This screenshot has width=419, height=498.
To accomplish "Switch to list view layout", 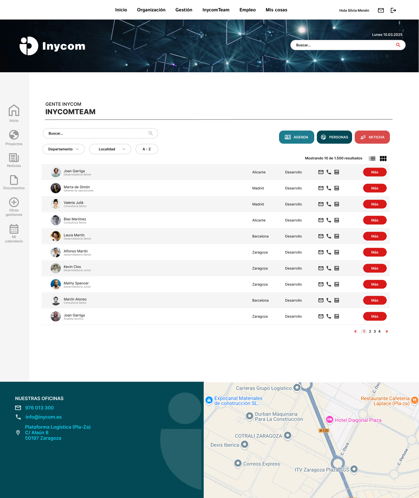I will [x=372, y=159].
